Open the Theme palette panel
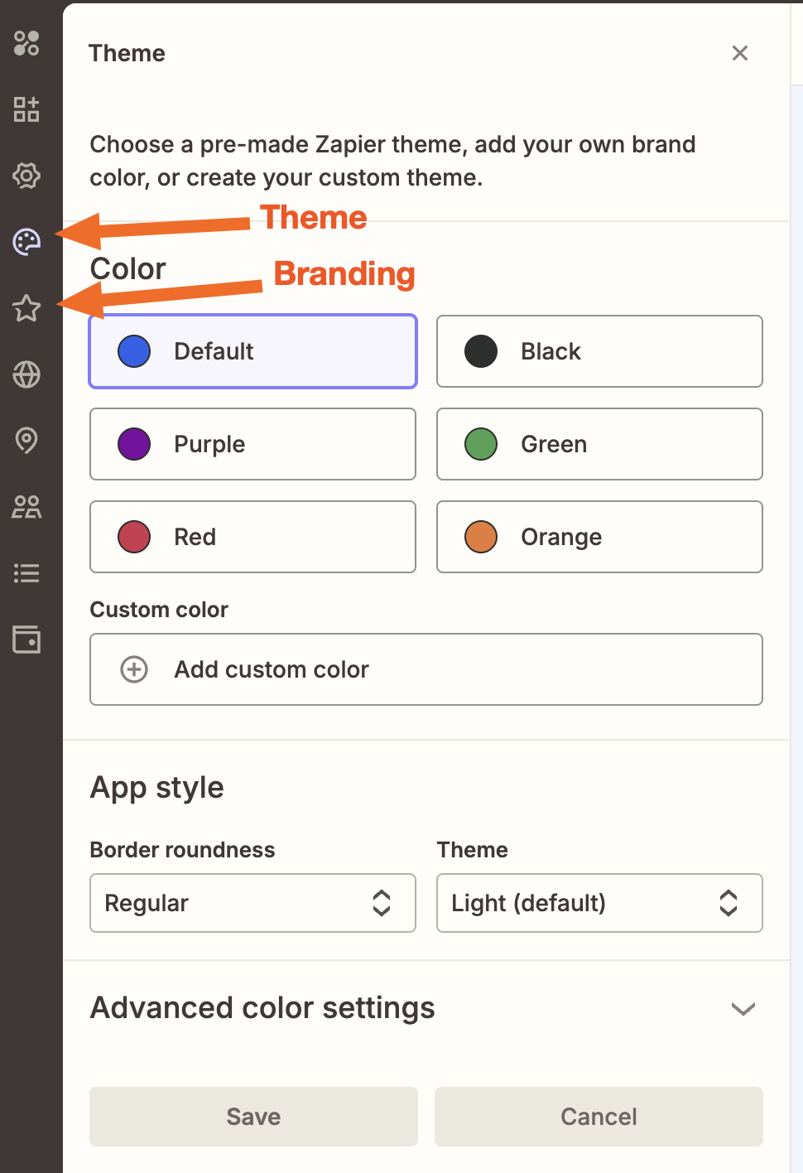This screenshot has width=803, height=1173. (26, 242)
